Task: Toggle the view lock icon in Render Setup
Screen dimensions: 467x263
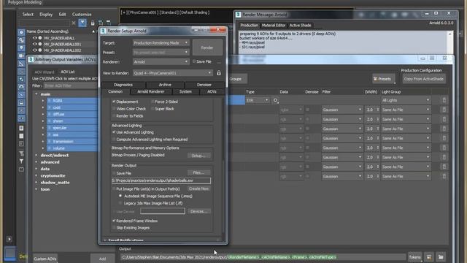Action: pos(219,73)
